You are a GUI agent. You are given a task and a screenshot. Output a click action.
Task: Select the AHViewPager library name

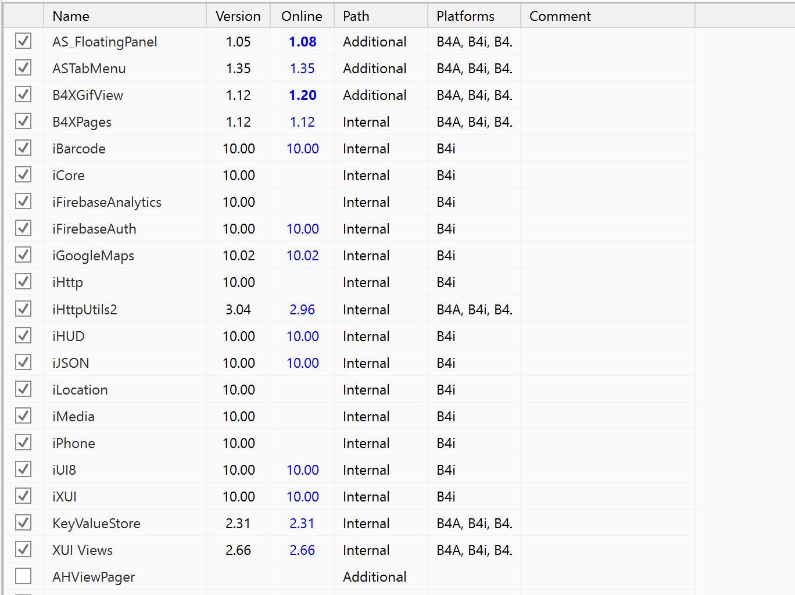[x=94, y=577]
